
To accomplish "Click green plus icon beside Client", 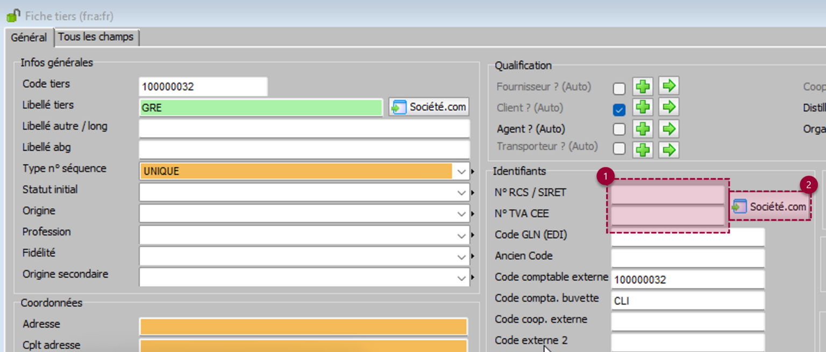I will (x=643, y=107).
